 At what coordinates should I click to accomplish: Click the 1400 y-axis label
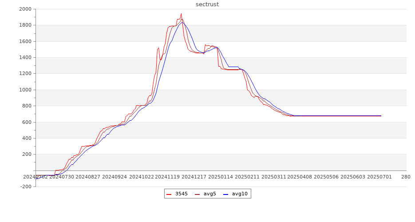pos(25,58)
